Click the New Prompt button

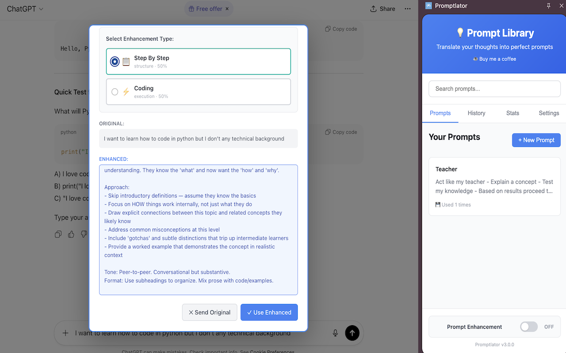click(536, 140)
